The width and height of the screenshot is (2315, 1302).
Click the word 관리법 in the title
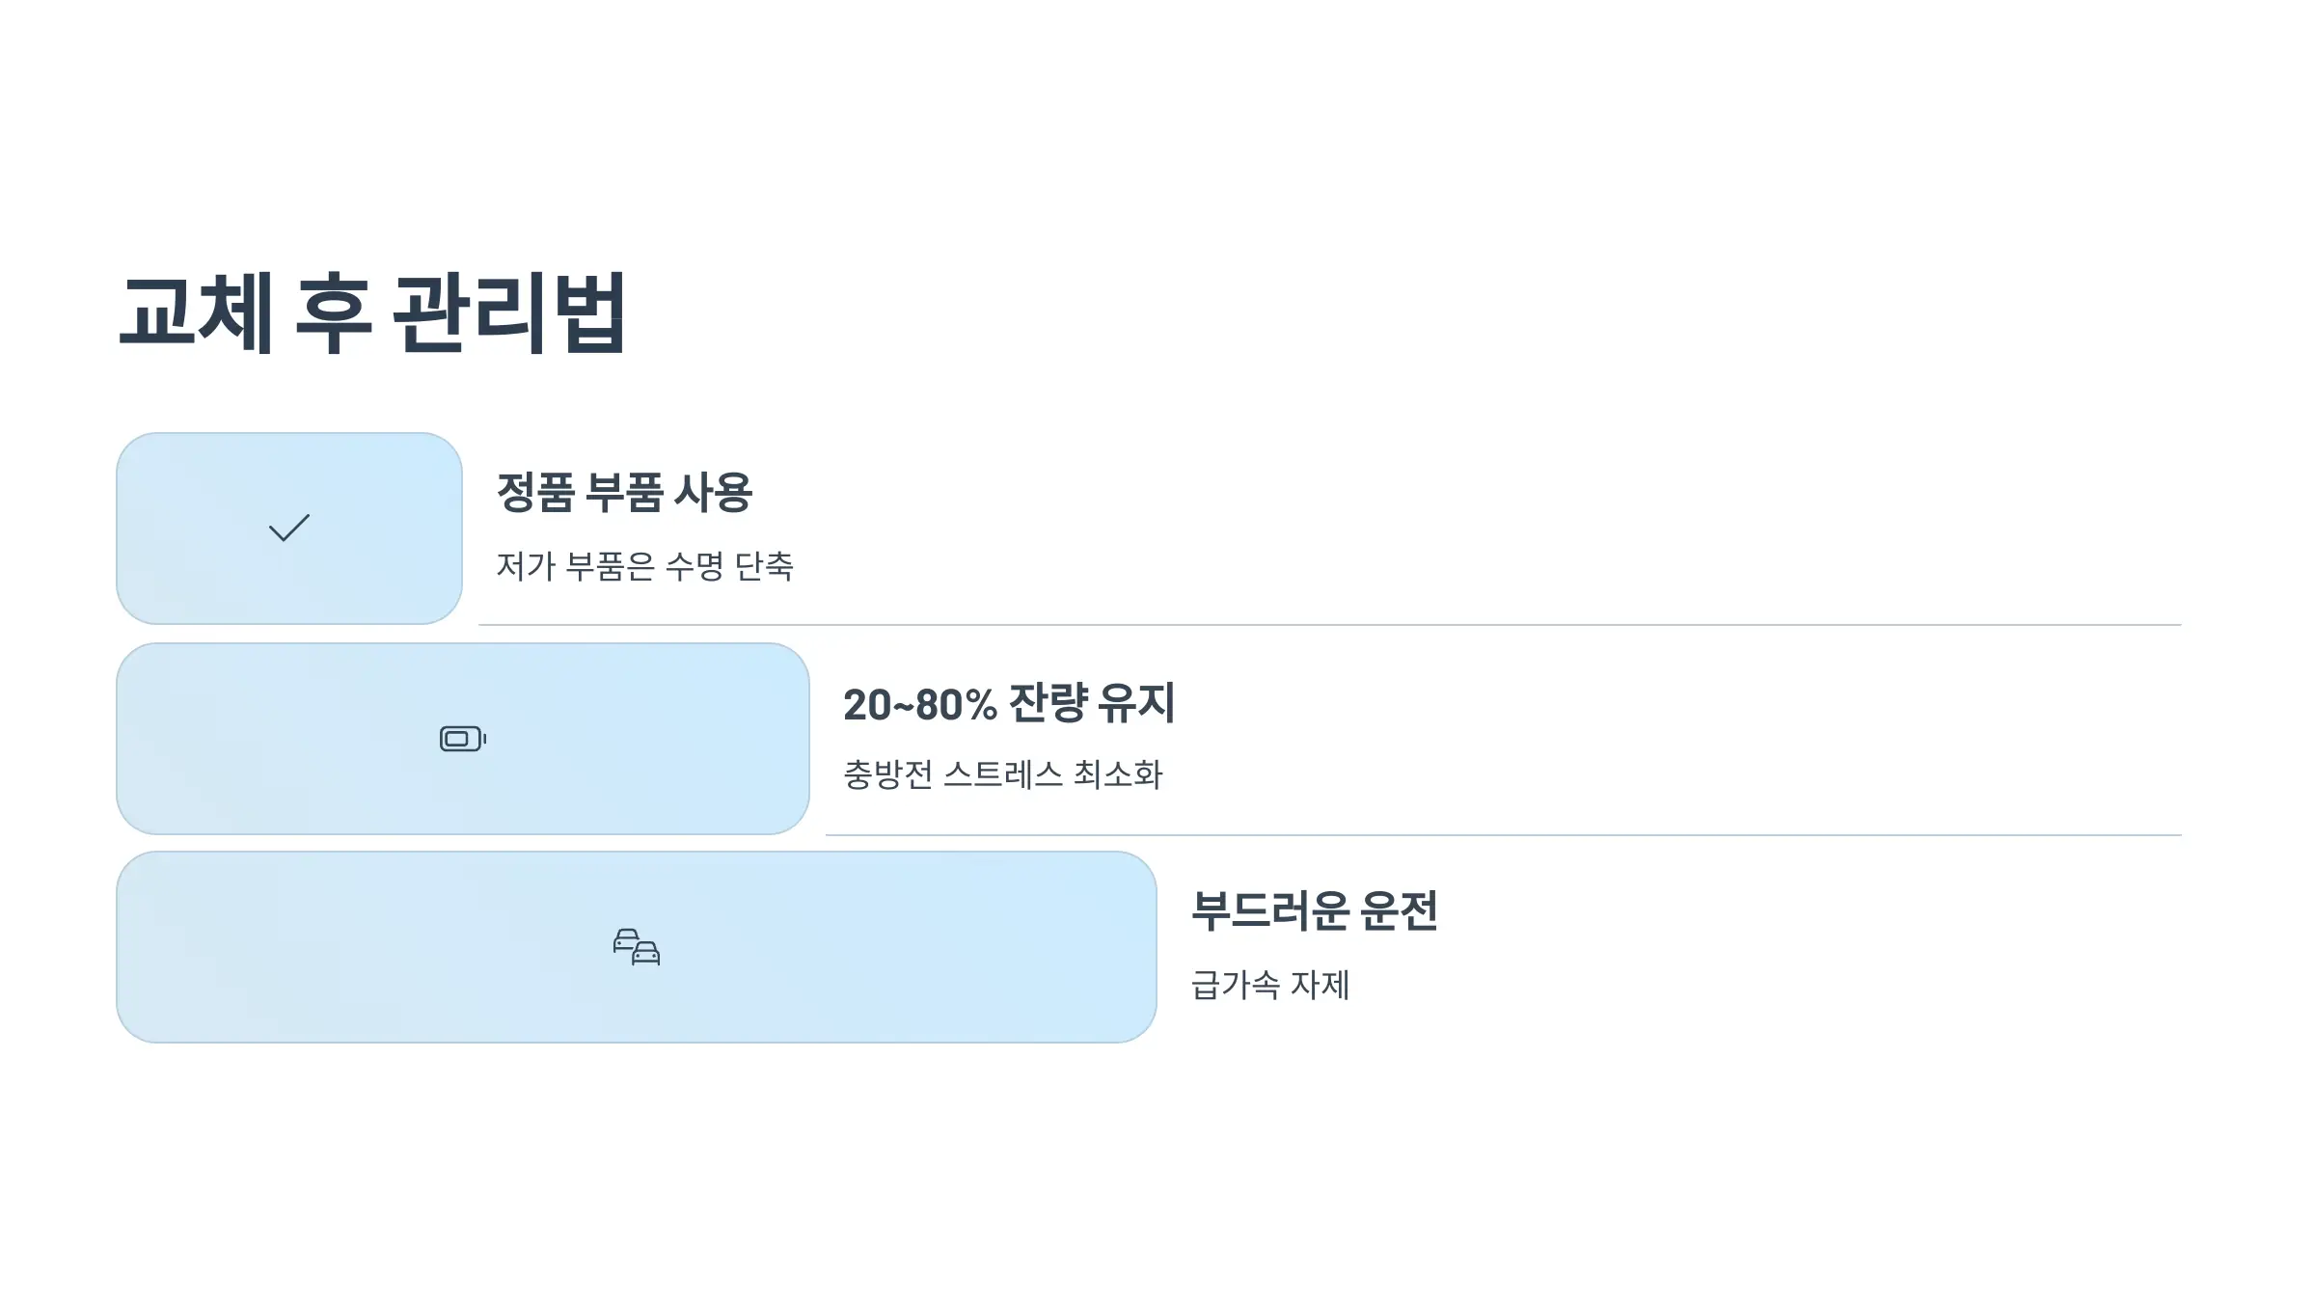click(510, 313)
